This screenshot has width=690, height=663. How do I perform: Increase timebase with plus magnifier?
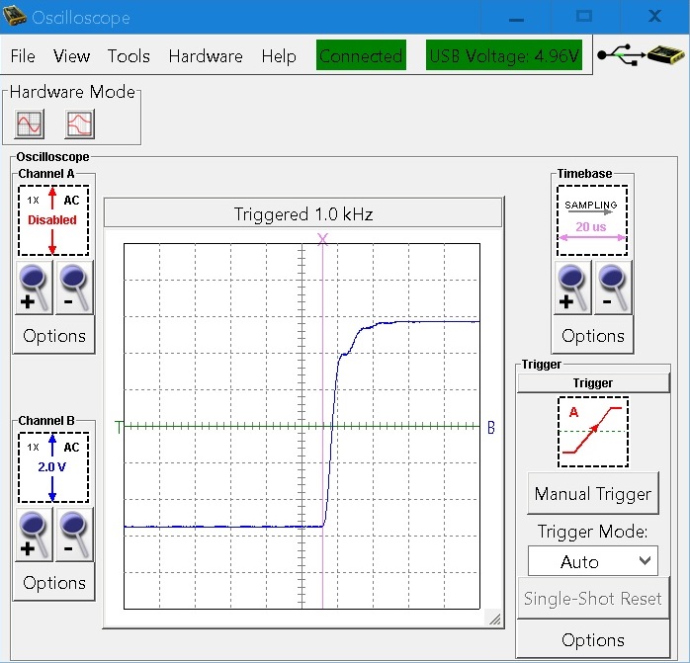point(573,289)
